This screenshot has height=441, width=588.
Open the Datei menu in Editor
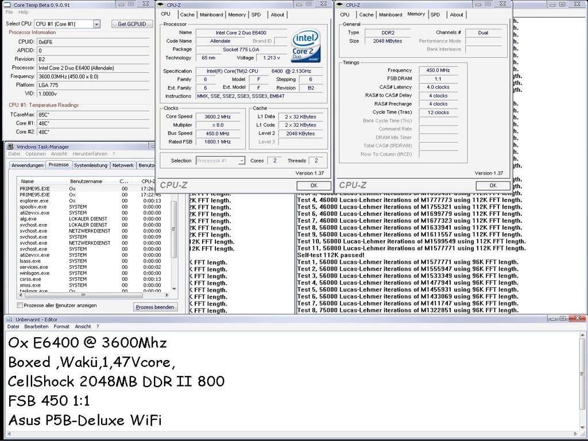coord(13,327)
